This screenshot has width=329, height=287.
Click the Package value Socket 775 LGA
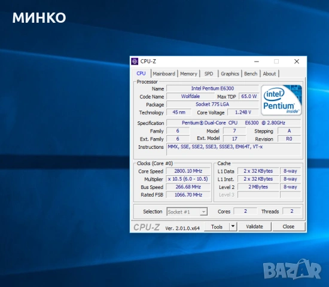(x=212, y=104)
